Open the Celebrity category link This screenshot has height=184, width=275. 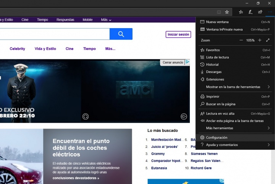coord(17,49)
